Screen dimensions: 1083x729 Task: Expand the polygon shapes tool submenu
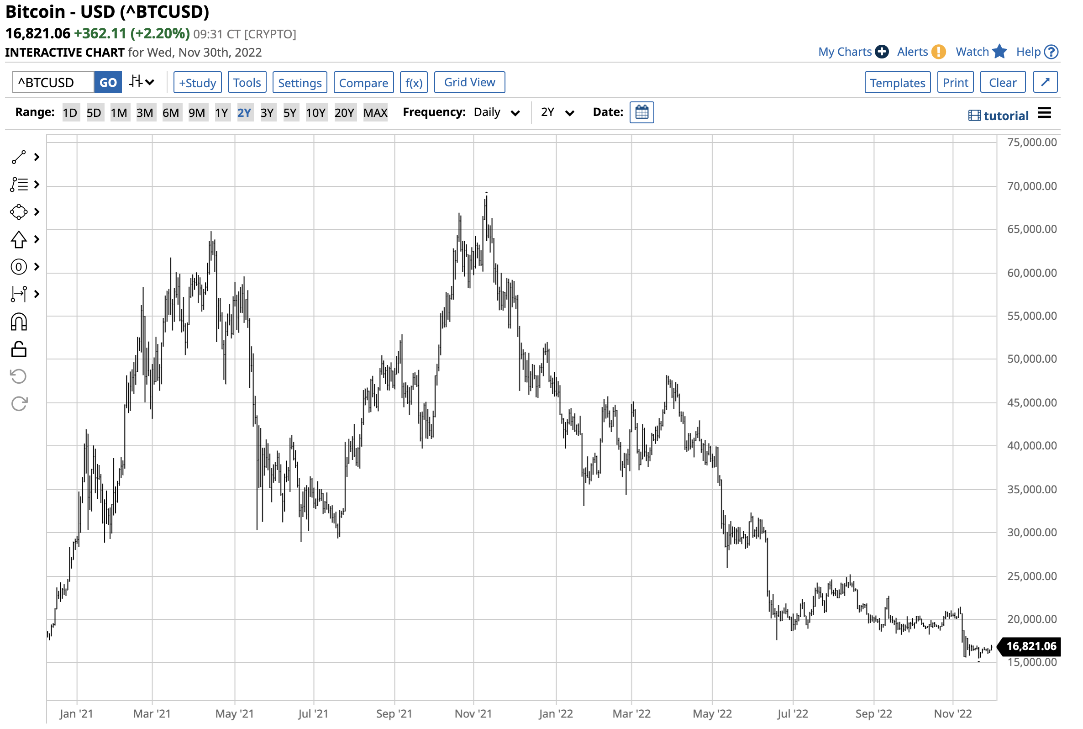pyautogui.click(x=37, y=212)
